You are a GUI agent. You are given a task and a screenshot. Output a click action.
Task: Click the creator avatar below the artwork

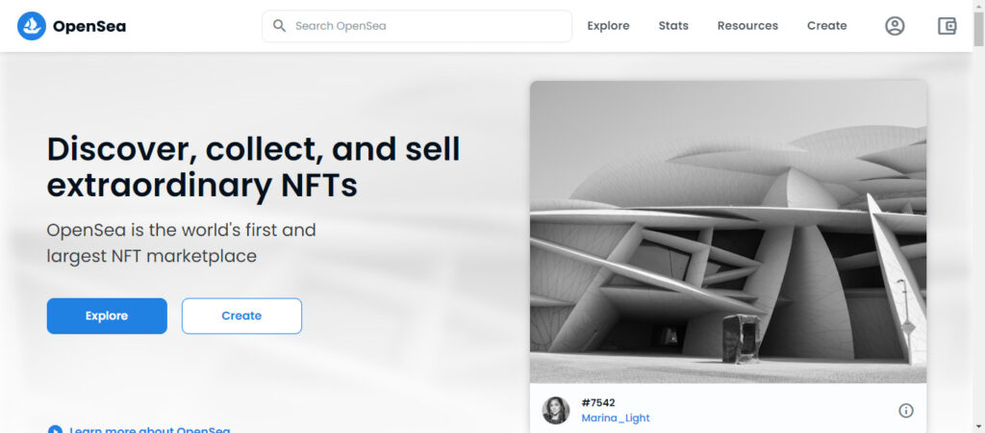(x=556, y=410)
